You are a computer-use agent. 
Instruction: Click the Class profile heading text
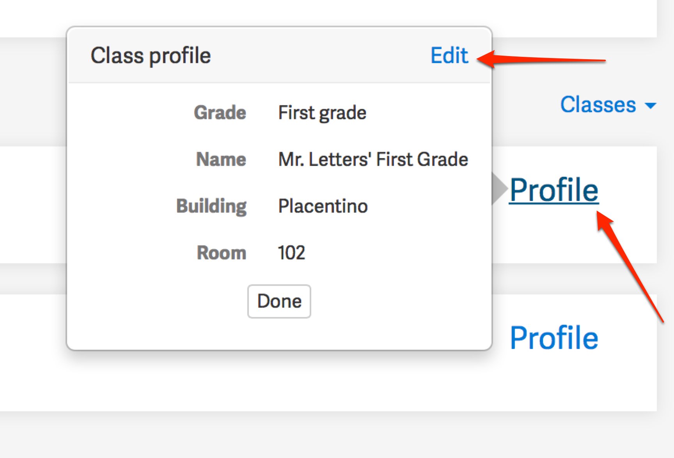pos(151,56)
